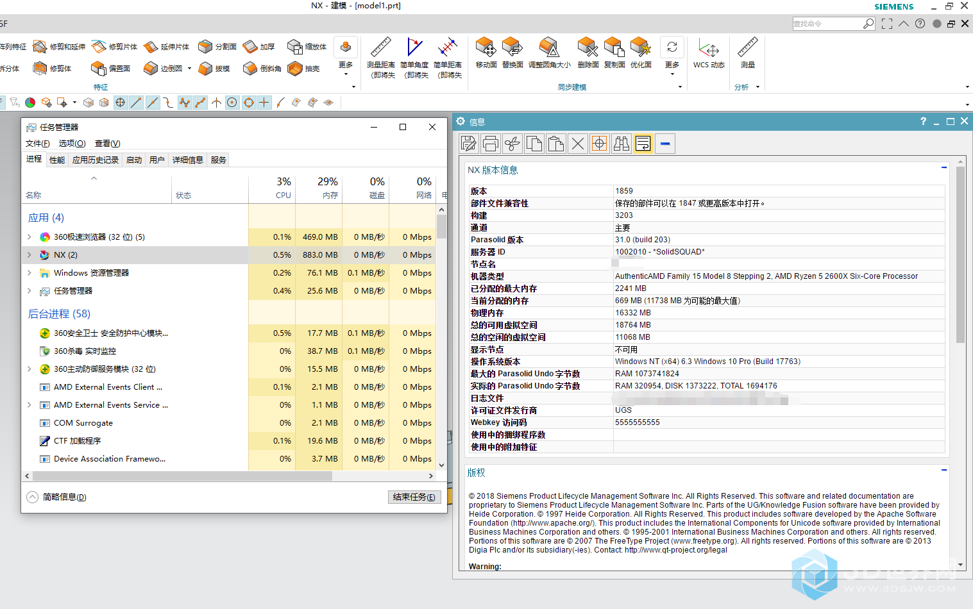Open the 更多 dropdown in the 特征 group
The image size is (973, 609).
(x=346, y=58)
